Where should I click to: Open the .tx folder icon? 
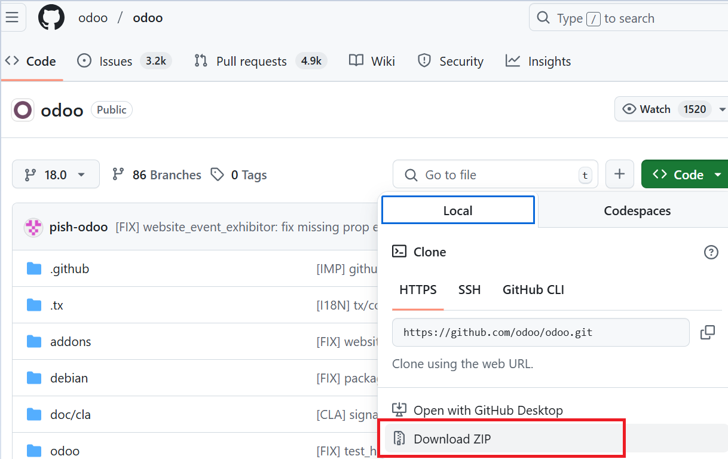coord(34,305)
